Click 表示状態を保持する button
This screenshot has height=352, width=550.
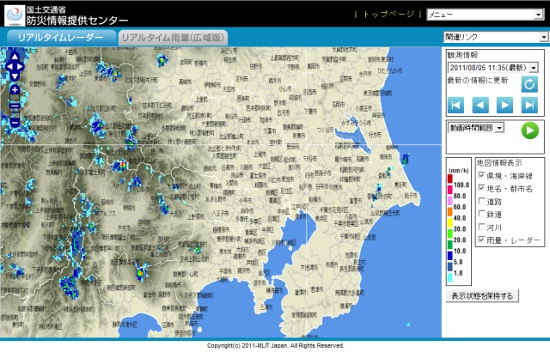[483, 296]
